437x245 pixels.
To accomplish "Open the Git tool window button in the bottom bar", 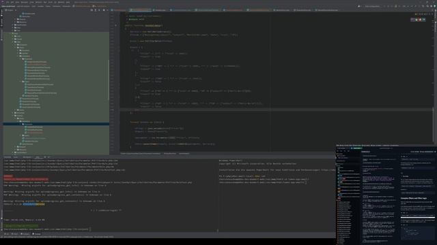I will (7, 234).
